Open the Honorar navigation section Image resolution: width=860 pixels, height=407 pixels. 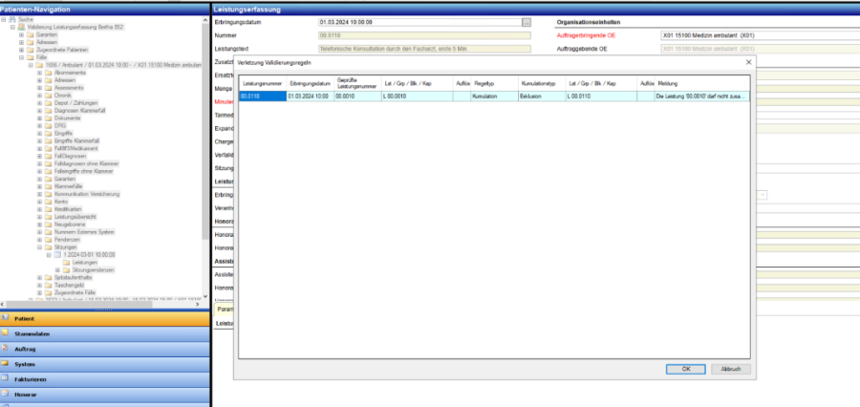[x=105, y=394]
